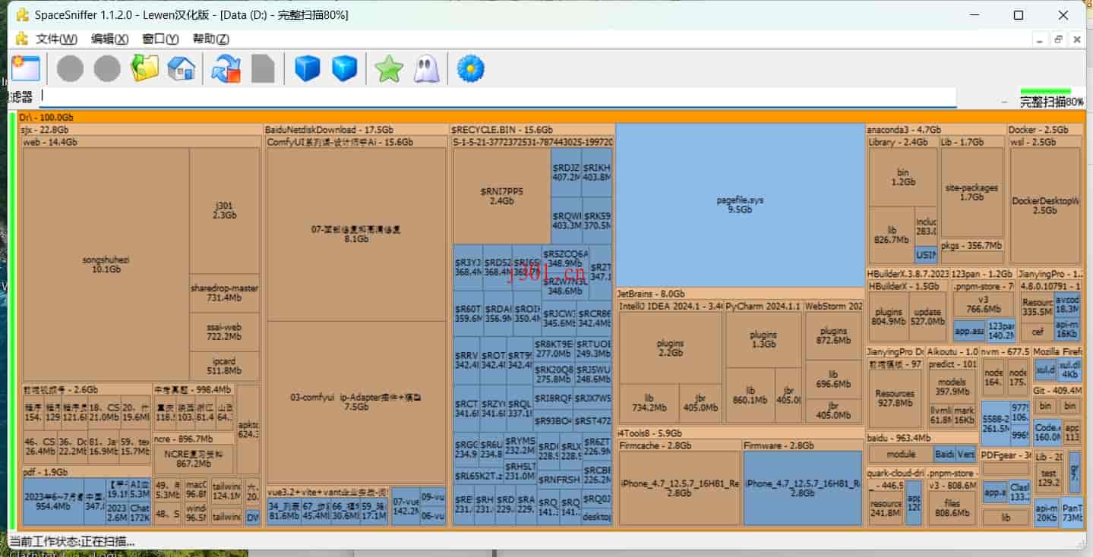Focus the filter text input field
The image size is (1093, 557).
[x=498, y=96]
